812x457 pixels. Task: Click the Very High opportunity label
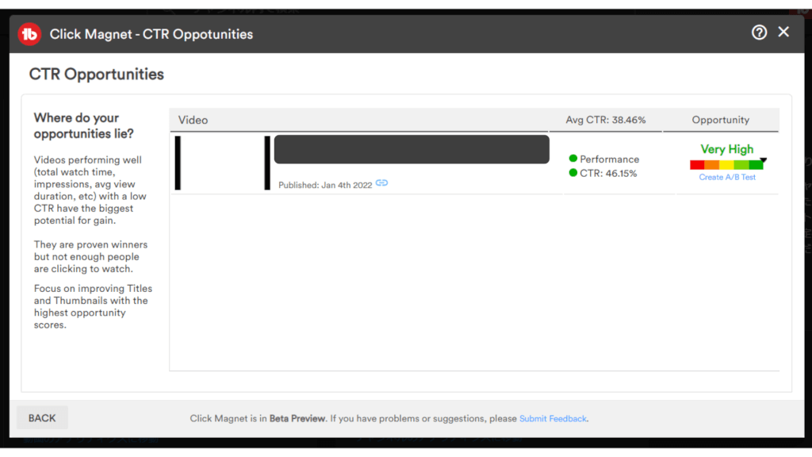tap(727, 149)
